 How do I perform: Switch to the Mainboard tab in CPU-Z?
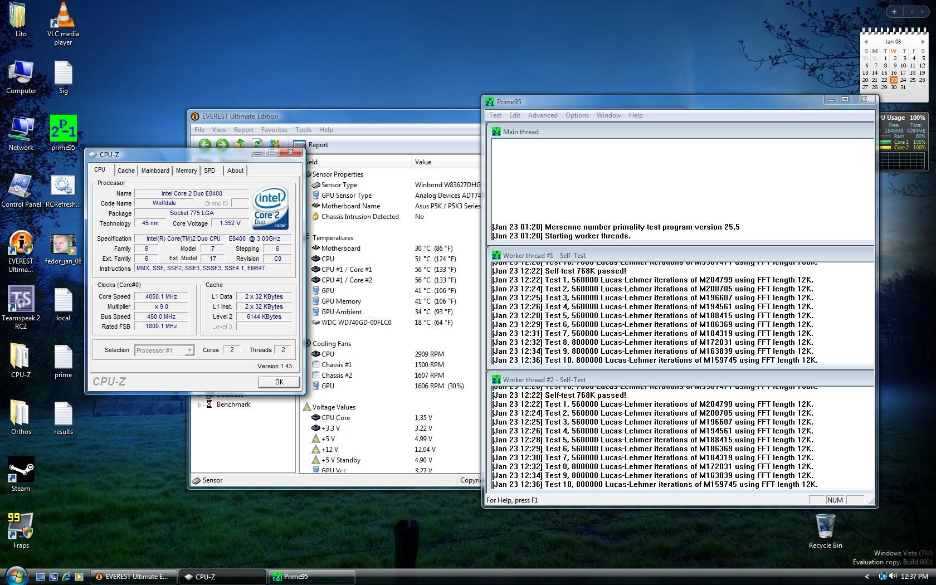coord(155,170)
